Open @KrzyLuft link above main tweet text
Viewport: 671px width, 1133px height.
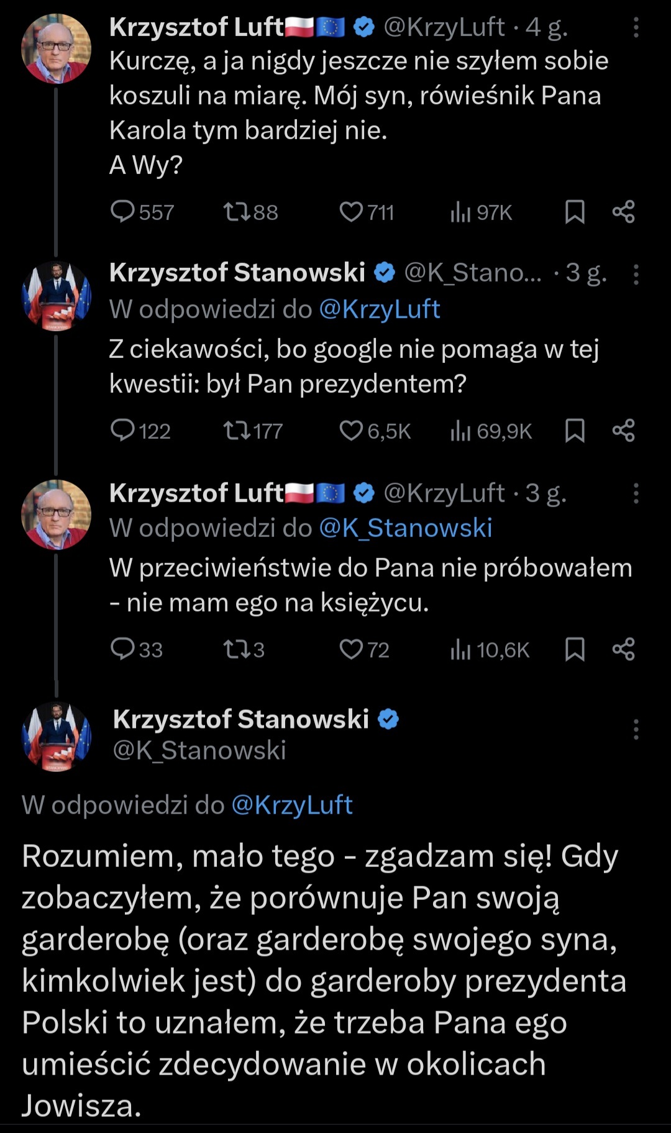291,805
